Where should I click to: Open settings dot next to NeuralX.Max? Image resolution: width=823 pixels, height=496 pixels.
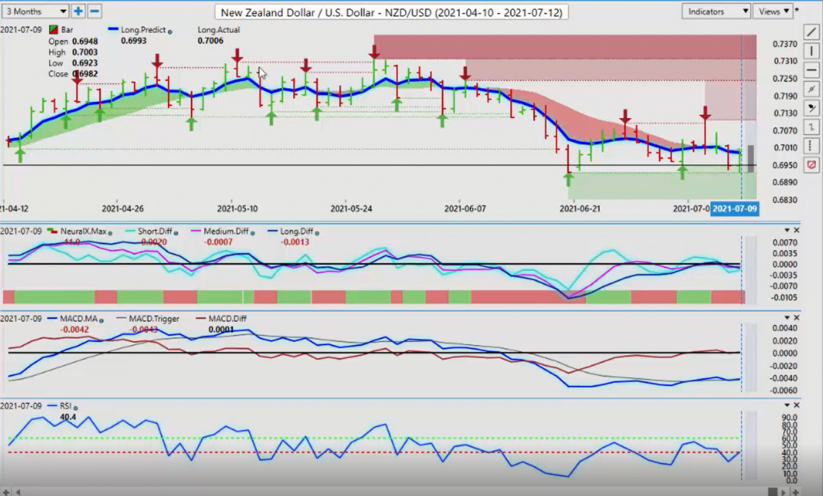(x=109, y=233)
